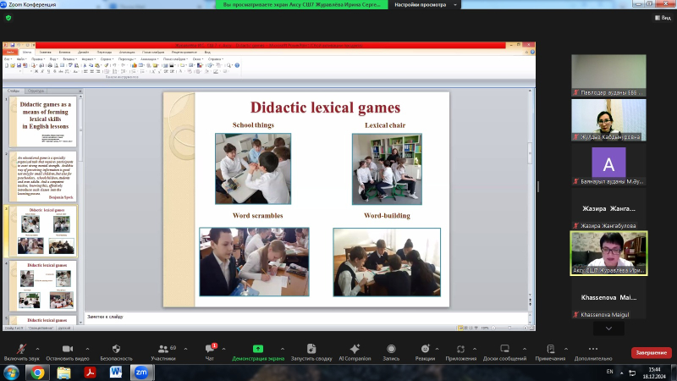The image size is (677, 381).
Task: Select Журавлёва Ирина highlighted video tile
Action: [x=608, y=254]
